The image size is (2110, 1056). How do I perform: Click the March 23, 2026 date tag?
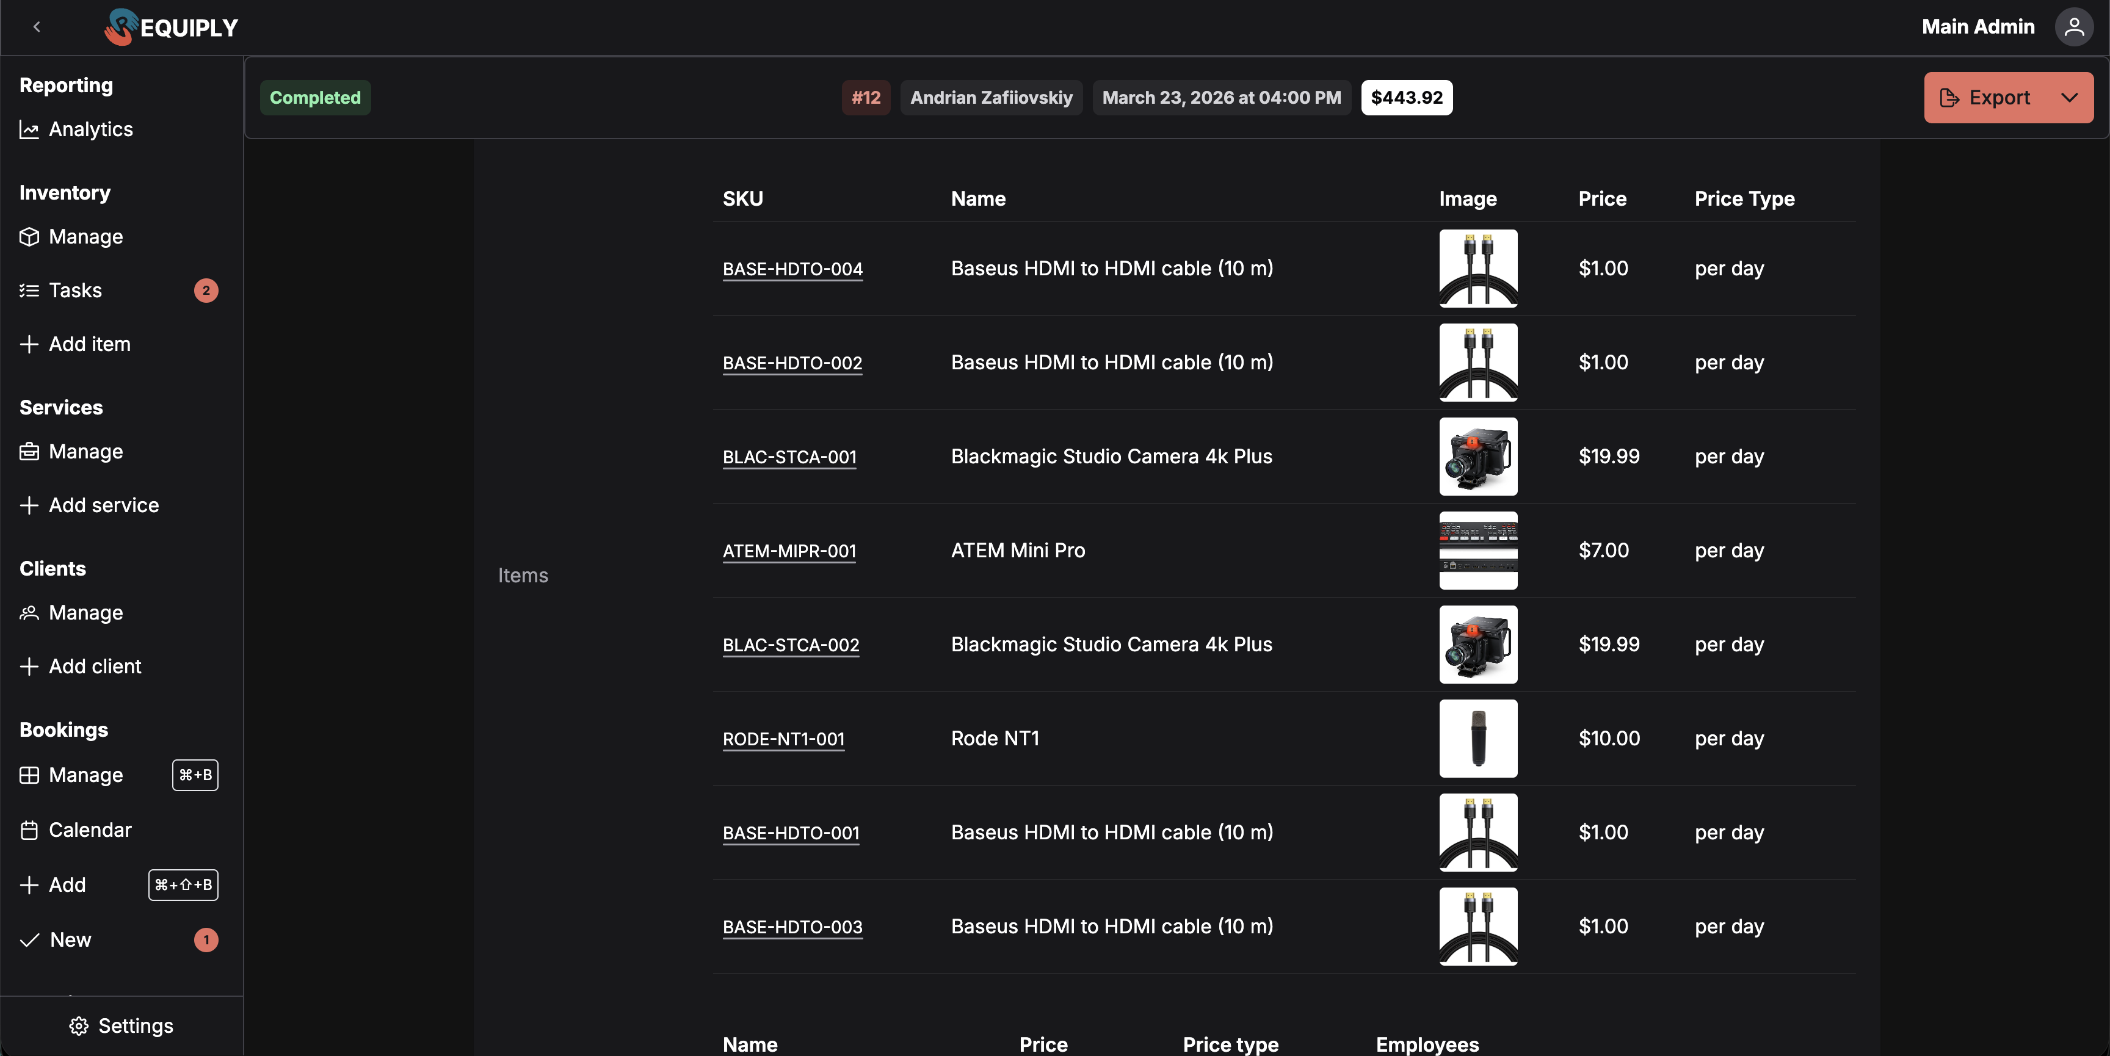1221,98
